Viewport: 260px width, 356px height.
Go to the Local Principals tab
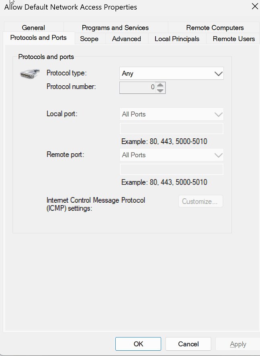[177, 39]
